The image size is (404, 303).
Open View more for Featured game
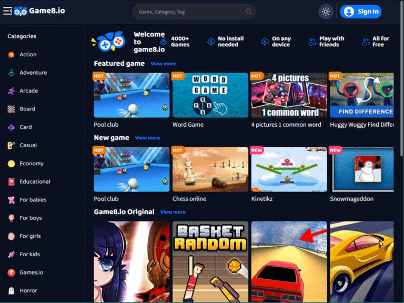163,64
